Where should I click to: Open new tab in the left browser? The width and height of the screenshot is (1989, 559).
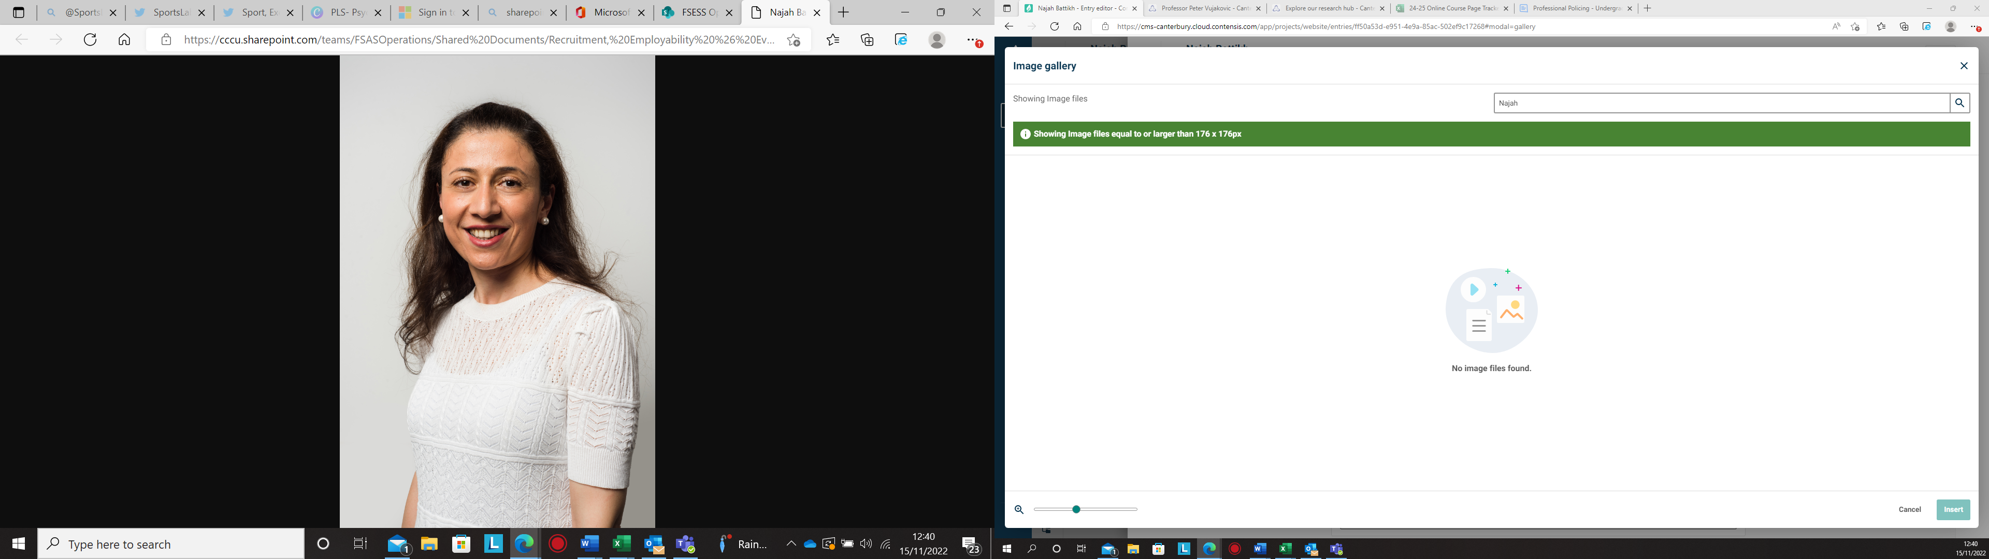pyautogui.click(x=843, y=12)
